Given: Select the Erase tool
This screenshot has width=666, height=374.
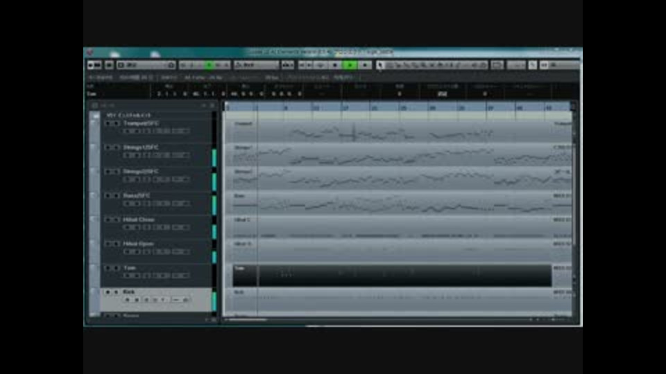Looking at the screenshot, I should [415, 65].
